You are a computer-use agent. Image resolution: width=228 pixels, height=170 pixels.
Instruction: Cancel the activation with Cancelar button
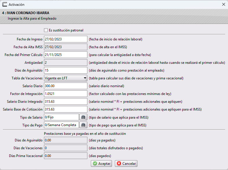[x=126, y=163]
